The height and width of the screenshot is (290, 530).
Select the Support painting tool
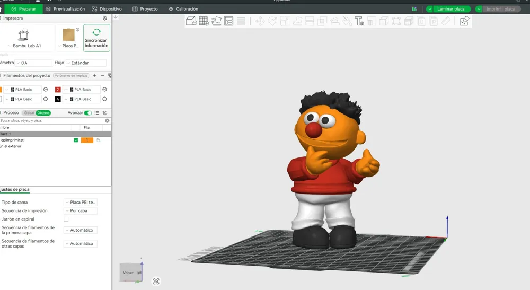334,21
